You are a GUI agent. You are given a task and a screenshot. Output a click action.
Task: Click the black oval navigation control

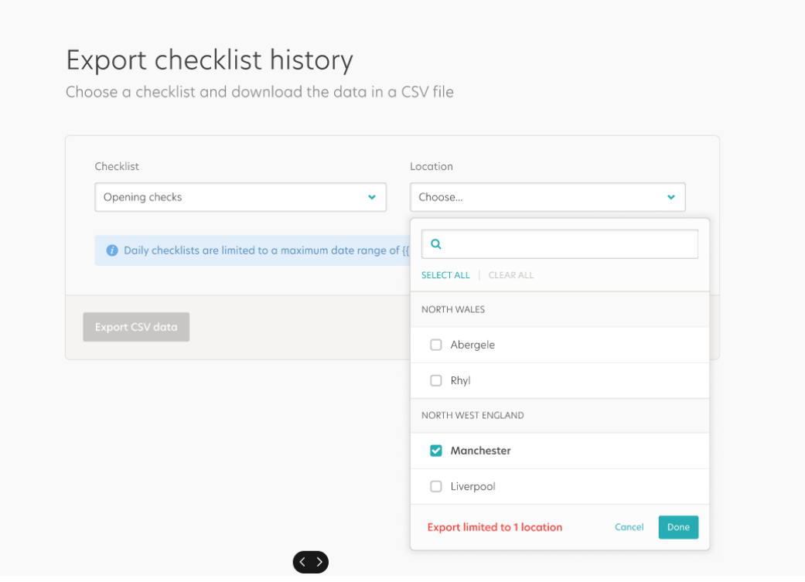311,562
